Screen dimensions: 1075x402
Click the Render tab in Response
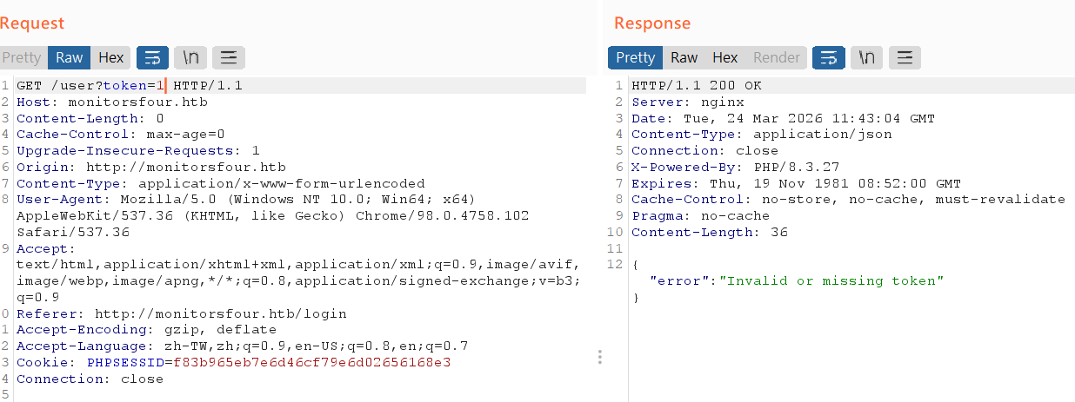tap(776, 58)
